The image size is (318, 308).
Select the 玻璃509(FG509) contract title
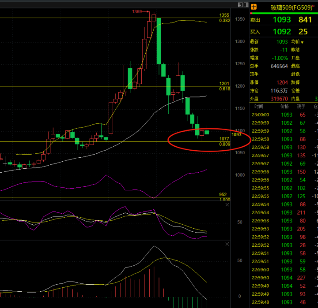(291, 7)
